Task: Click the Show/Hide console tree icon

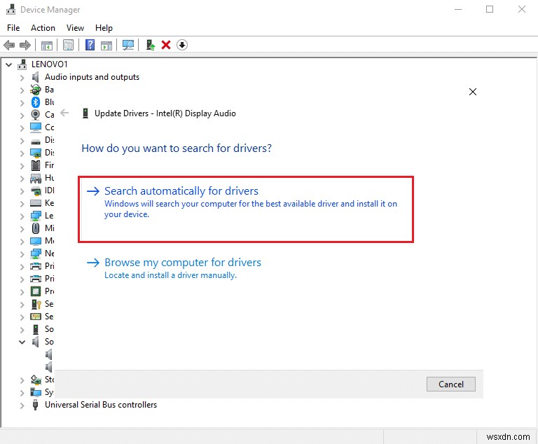Action: tap(47, 45)
